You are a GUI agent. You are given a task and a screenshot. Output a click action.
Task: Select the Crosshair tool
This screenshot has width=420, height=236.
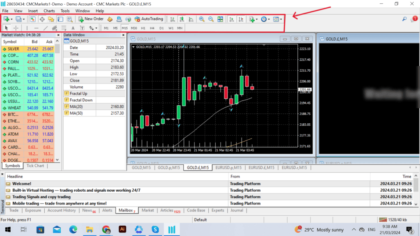click(x=16, y=28)
